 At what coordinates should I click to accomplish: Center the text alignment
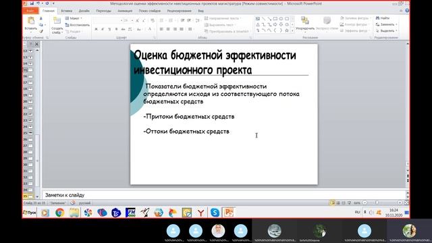point(168,29)
